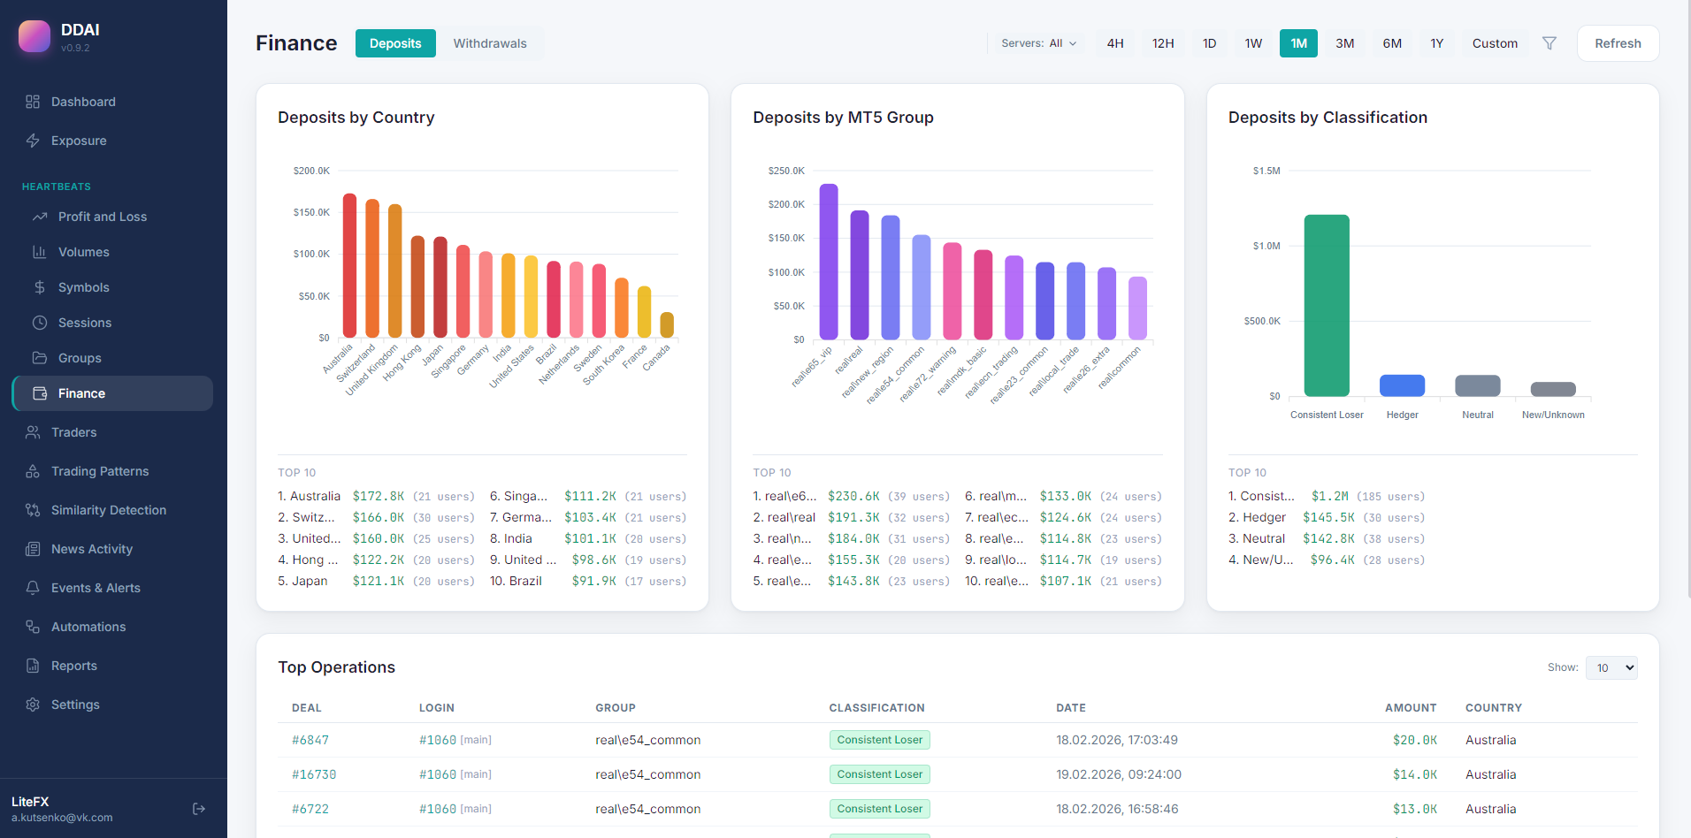Image resolution: width=1691 pixels, height=838 pixels.
Task: Select the 1W time range
Action: [x=1253, y=43]
